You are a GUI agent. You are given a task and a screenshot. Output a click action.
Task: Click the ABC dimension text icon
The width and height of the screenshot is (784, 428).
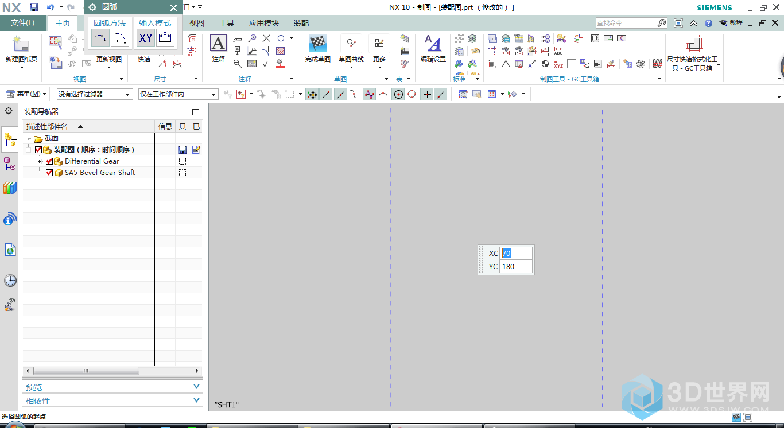[558, 51]
